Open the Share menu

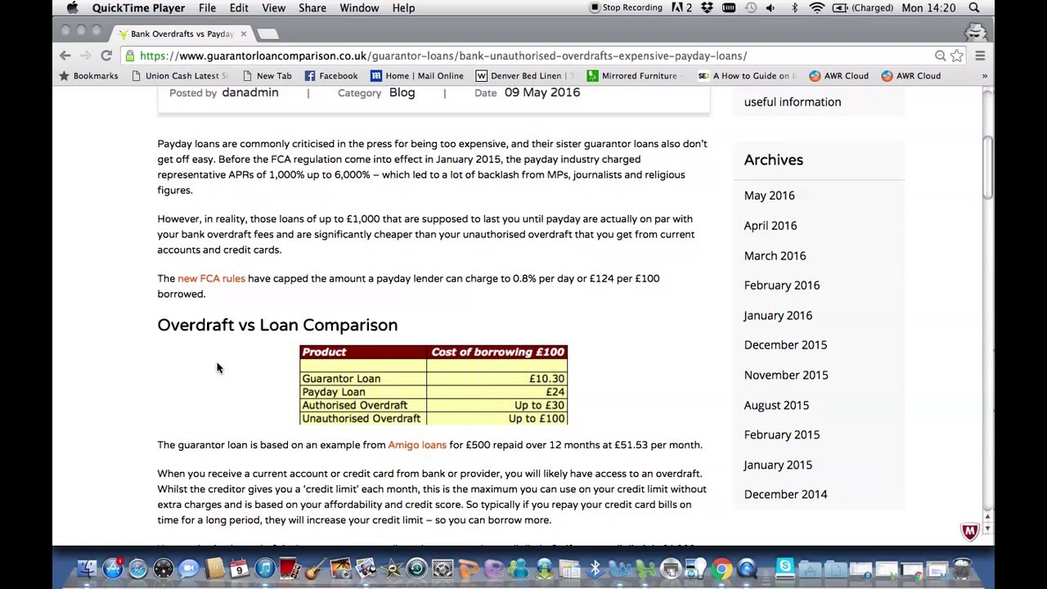pos(312,7)
